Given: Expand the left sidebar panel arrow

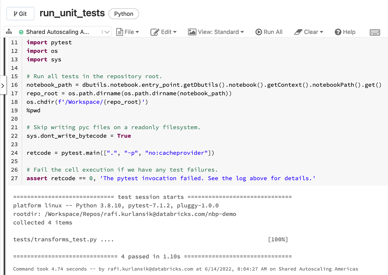Looking at the screenshot, I should click(x=3, y=86).
